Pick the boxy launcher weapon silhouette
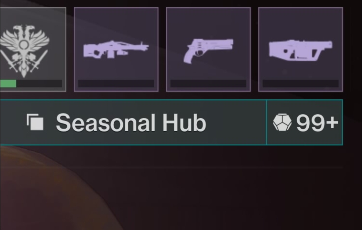Screen dimensions: 362x230 pos(301,50)
